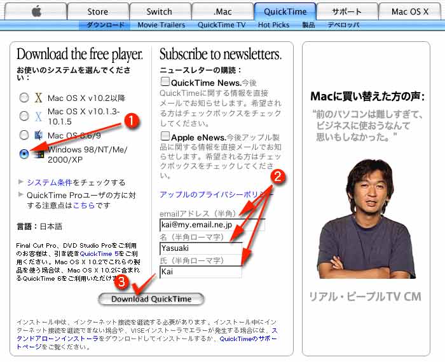Open the QuickTime tab

[285, 11]
